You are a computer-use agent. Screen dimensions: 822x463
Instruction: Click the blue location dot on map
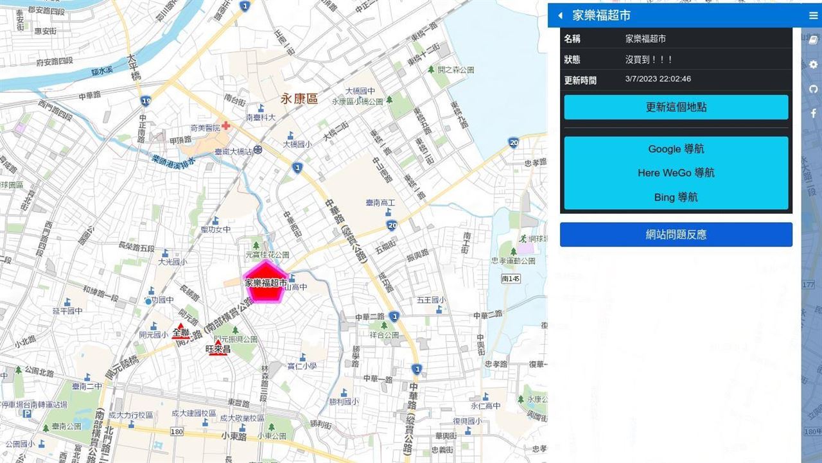[x=148, y=301]
